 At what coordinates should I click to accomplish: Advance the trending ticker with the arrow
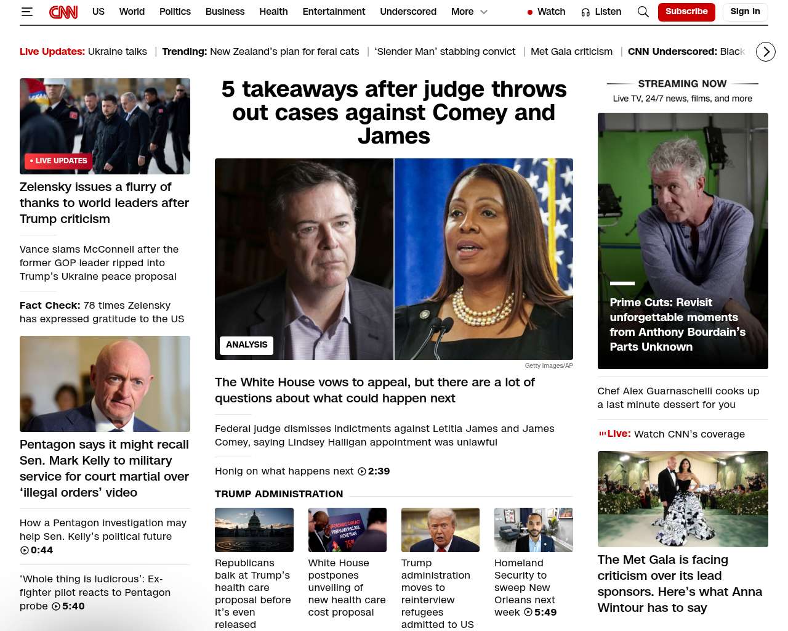tap(765, 52)
